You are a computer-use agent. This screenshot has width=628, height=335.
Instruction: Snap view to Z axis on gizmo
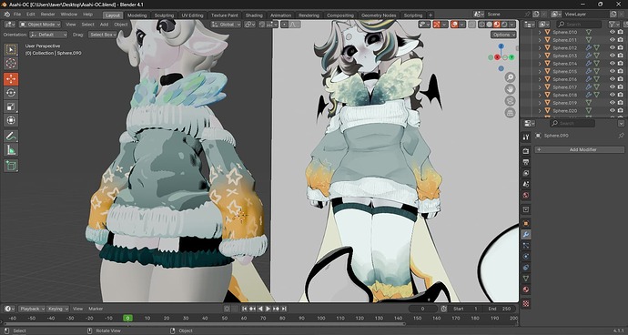pyautogui.click(x=501, y=46)
